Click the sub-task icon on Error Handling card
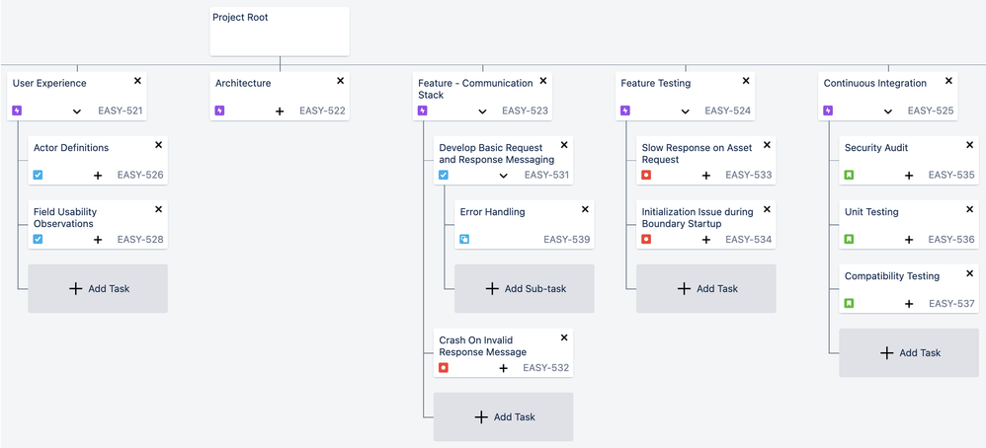 (464, 240)
